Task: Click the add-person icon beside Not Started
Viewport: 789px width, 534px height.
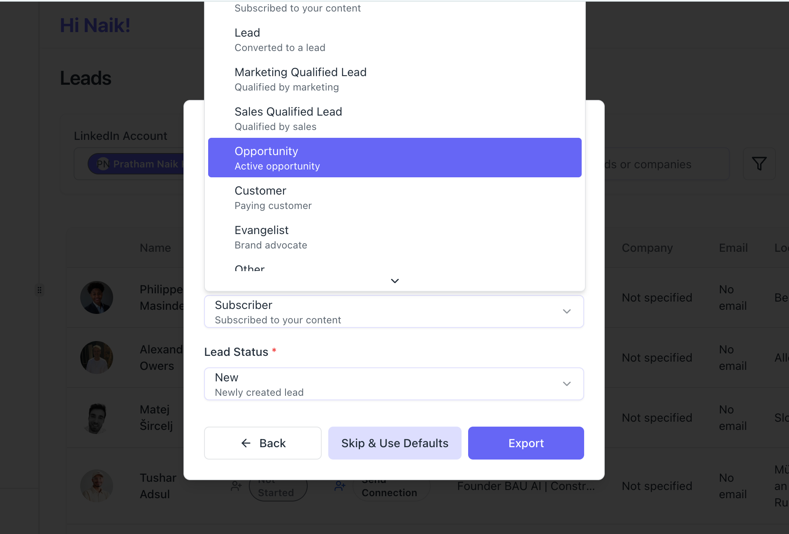Action: [236, 486]
